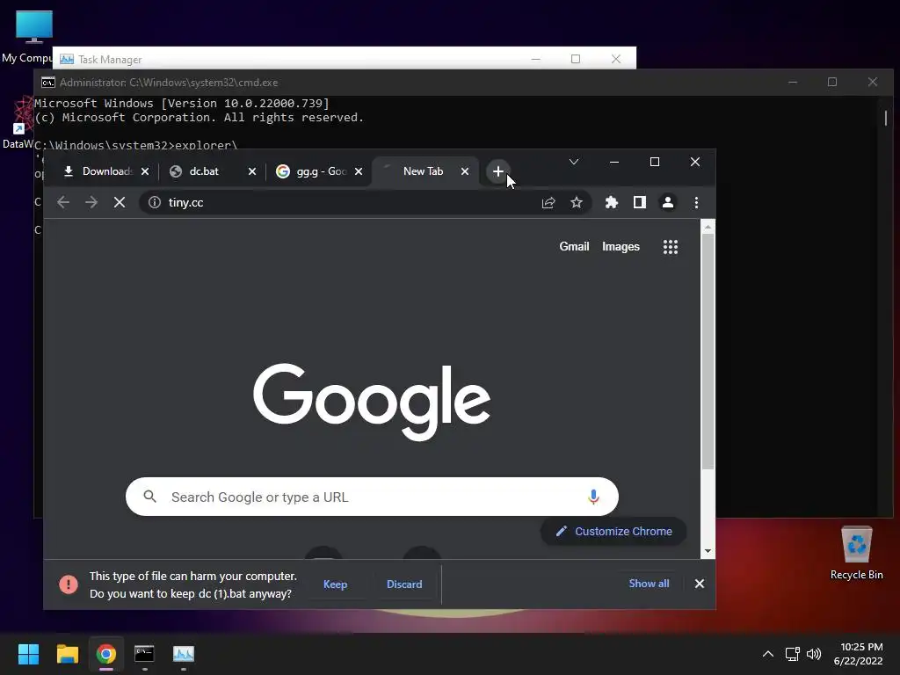
Task: Click the search magnifier icon
Action: (149, 497)
